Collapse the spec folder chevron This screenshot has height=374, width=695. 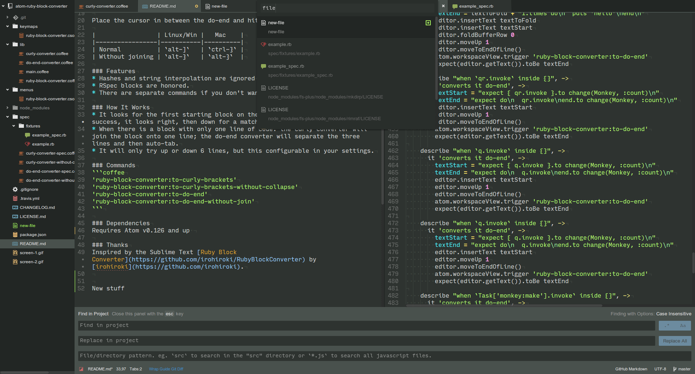[7, 117]
